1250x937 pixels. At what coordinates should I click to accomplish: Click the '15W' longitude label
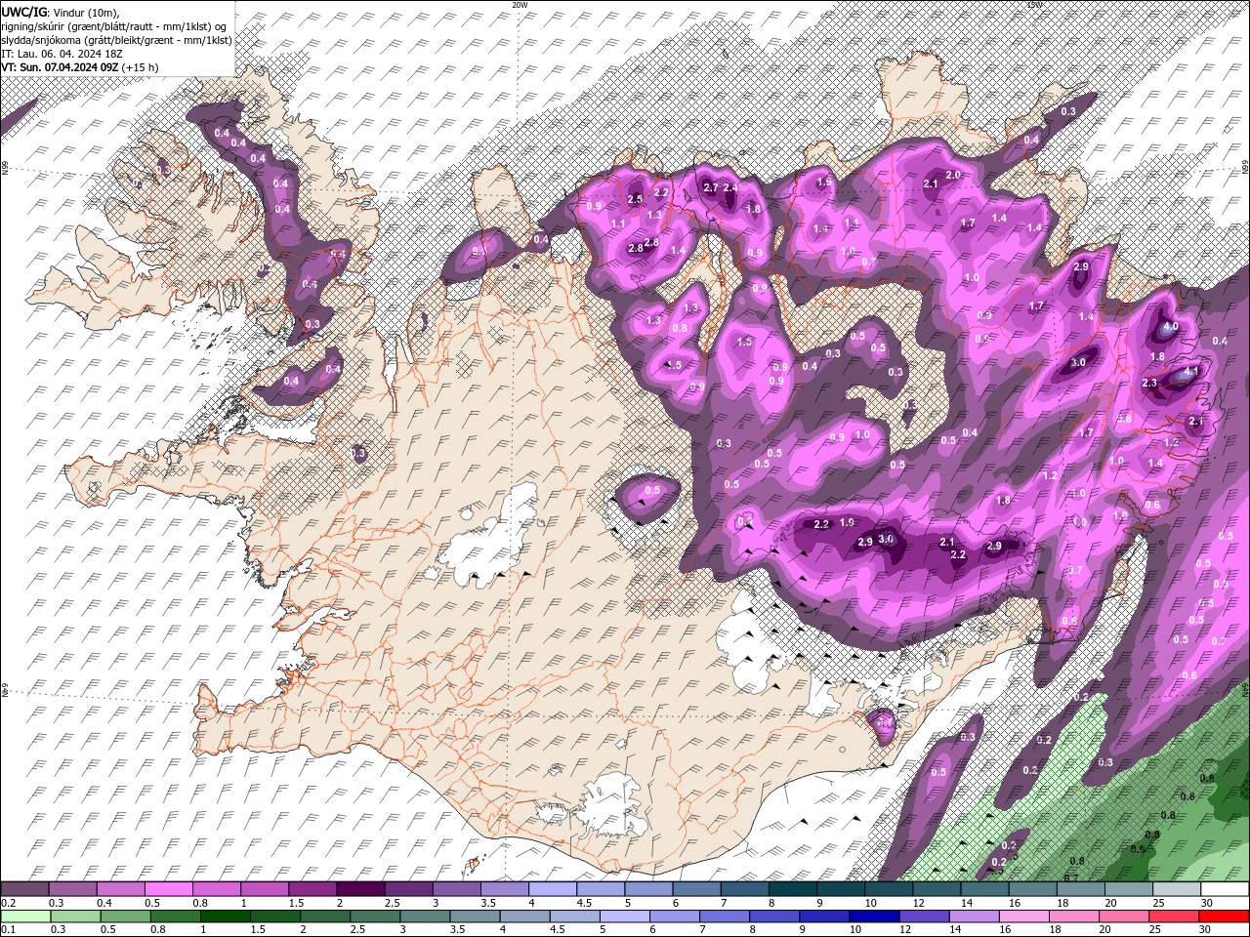click(x=1034, y=5)
